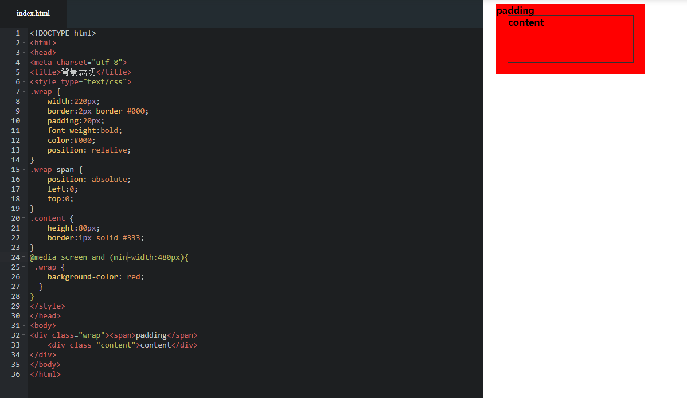Viewport: 687px width, 398px height.
Task: Click the div class="content" line
Action: [x=122, y=345]
